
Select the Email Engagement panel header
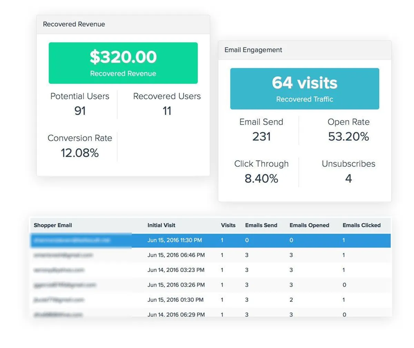(305, 50)
